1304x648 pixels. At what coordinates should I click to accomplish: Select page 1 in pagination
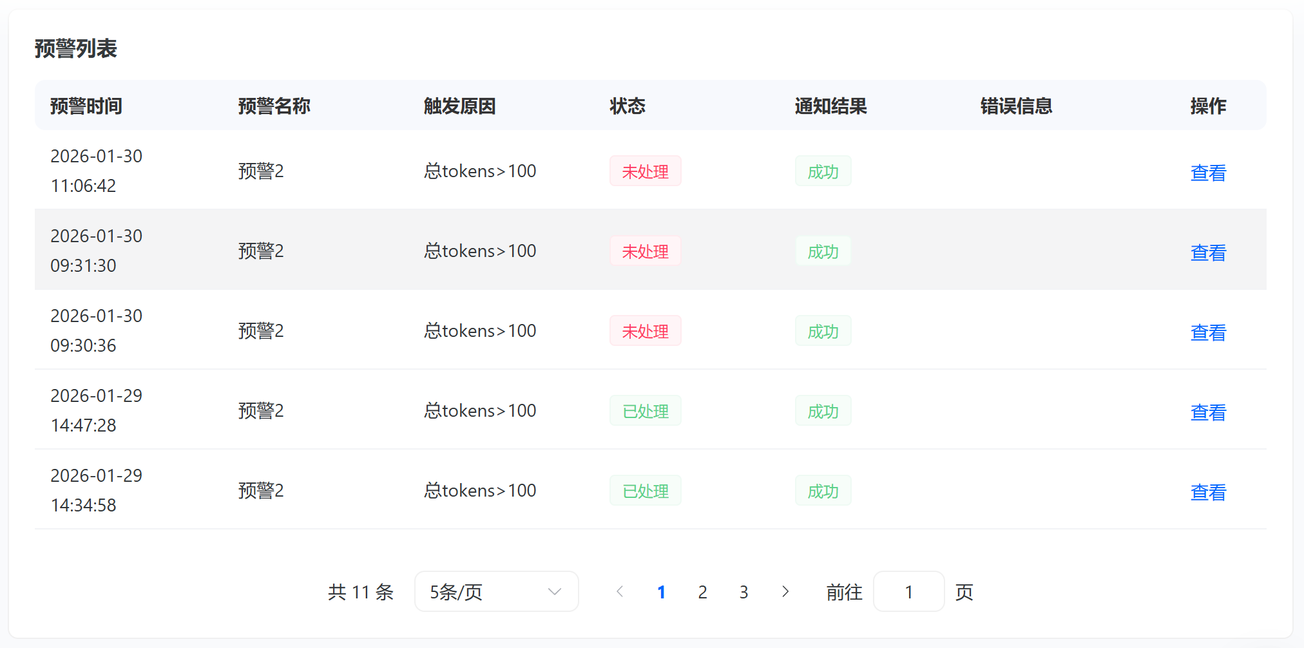661,592
